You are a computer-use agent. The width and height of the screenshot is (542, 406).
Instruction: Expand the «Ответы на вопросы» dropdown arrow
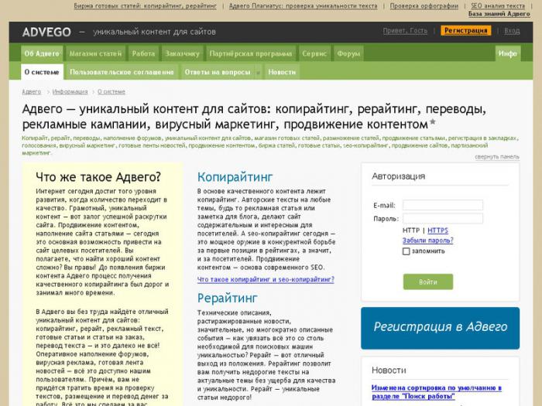[x=258, y=73]
